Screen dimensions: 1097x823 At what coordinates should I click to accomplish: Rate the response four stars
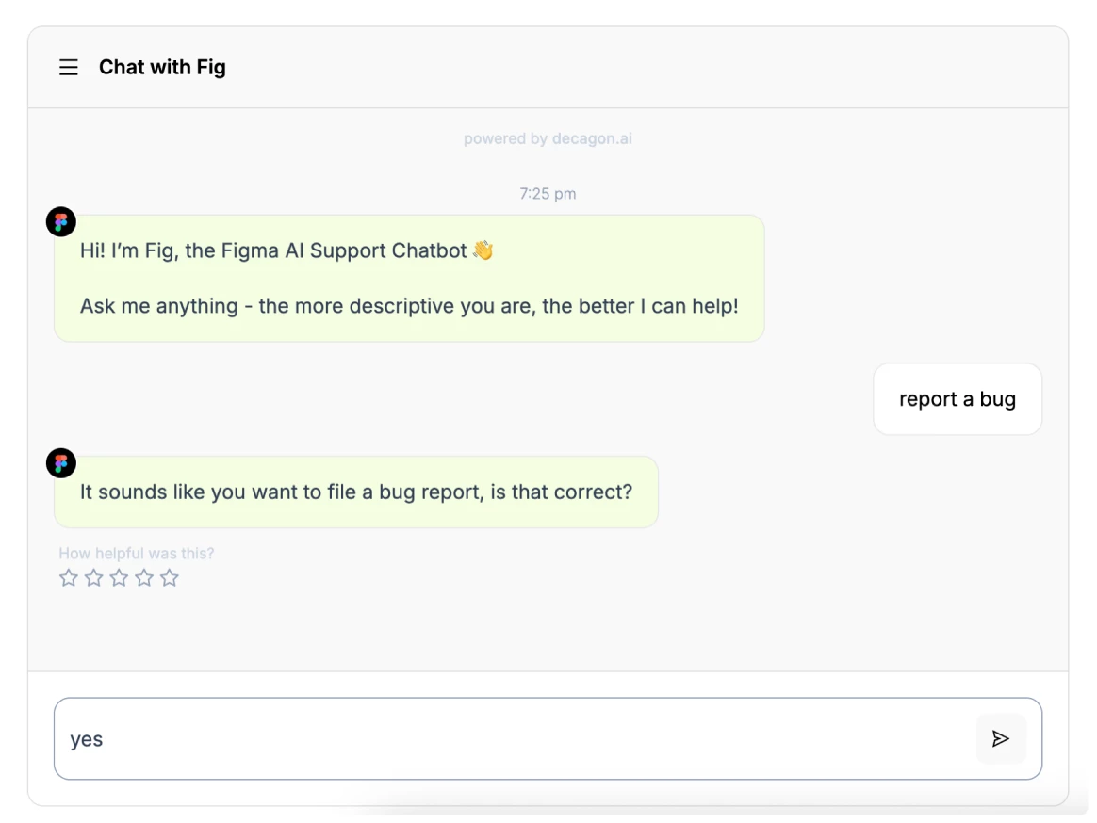click(x=144, y=577)
